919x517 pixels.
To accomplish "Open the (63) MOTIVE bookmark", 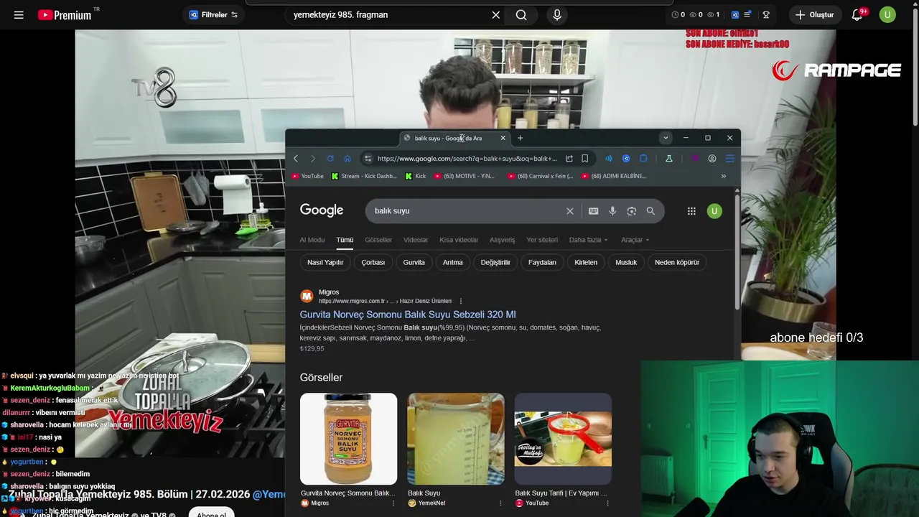I will 465,176.
